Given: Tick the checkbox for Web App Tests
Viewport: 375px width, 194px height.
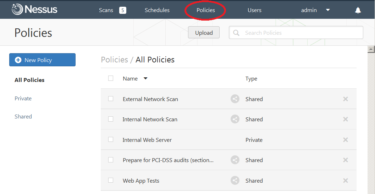Looking at the screenshot, I should [x=110, y=180].
